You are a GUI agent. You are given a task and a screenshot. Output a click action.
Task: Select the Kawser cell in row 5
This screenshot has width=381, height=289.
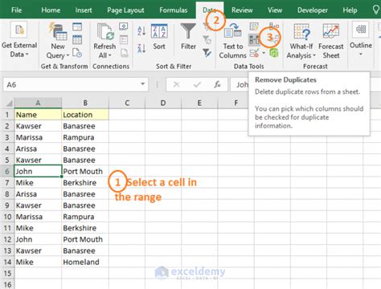[x=38, y=160]
